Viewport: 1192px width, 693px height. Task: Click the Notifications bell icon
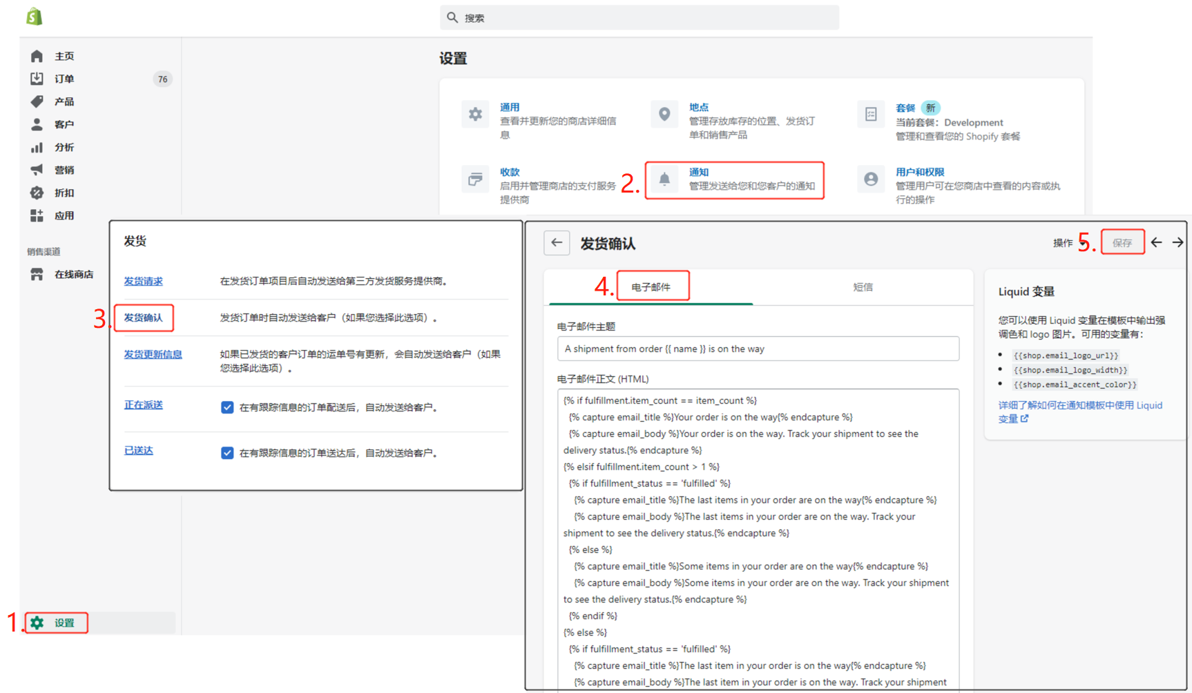(x=664, y=179)
